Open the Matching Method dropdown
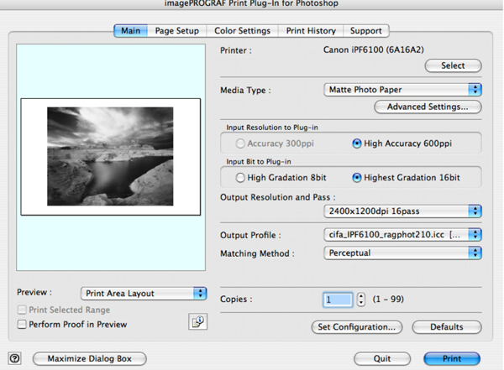This screenshot has width=504, height=370. coord(402,253)
